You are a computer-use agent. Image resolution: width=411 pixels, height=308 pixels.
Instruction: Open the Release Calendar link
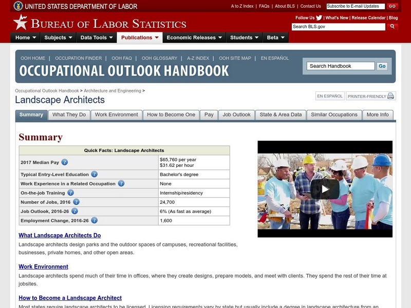pyautogui.click(x=368, y=18)
